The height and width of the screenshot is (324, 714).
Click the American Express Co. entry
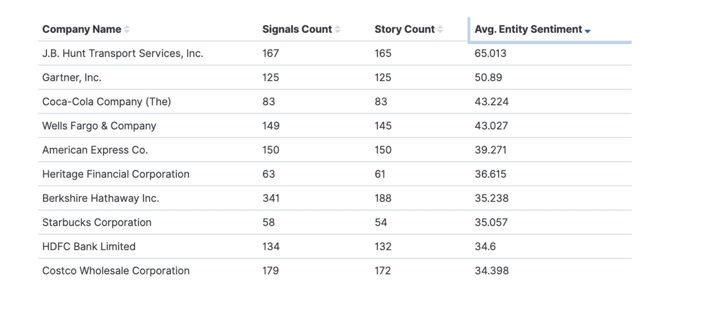(x=95, y=150)
